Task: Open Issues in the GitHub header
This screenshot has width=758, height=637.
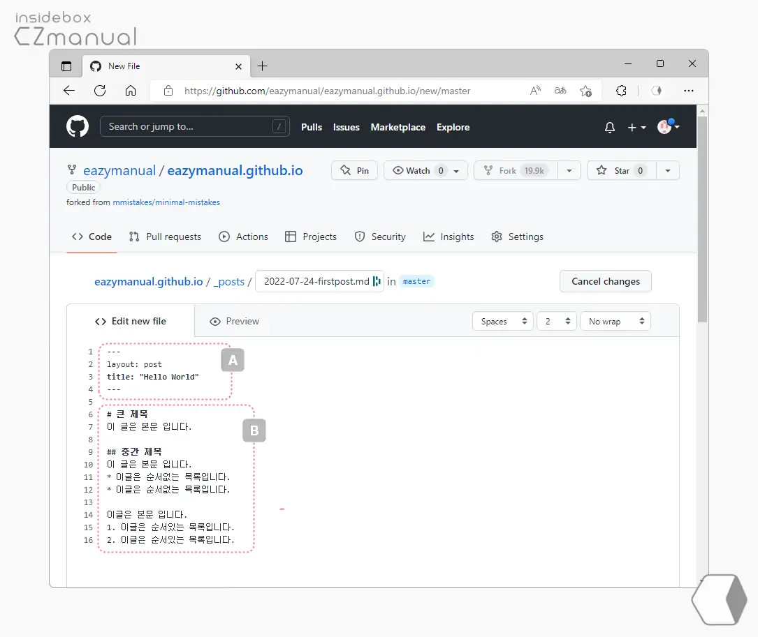Action: (346, 128)
